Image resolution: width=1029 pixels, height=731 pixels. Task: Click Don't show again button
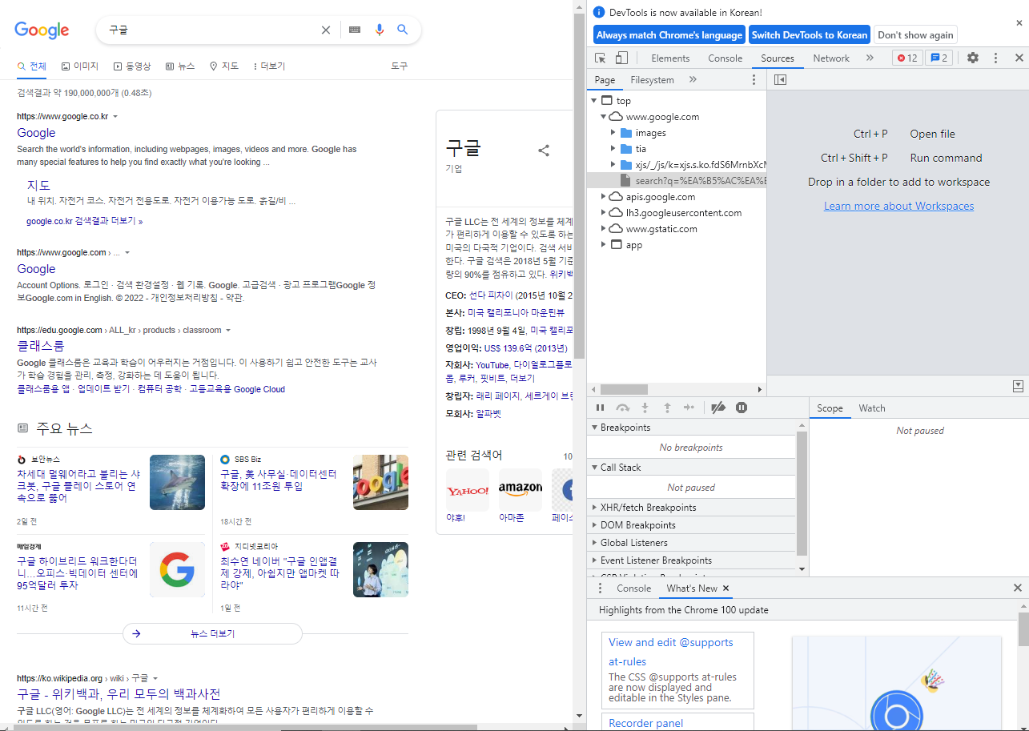[x=915, y=34]
